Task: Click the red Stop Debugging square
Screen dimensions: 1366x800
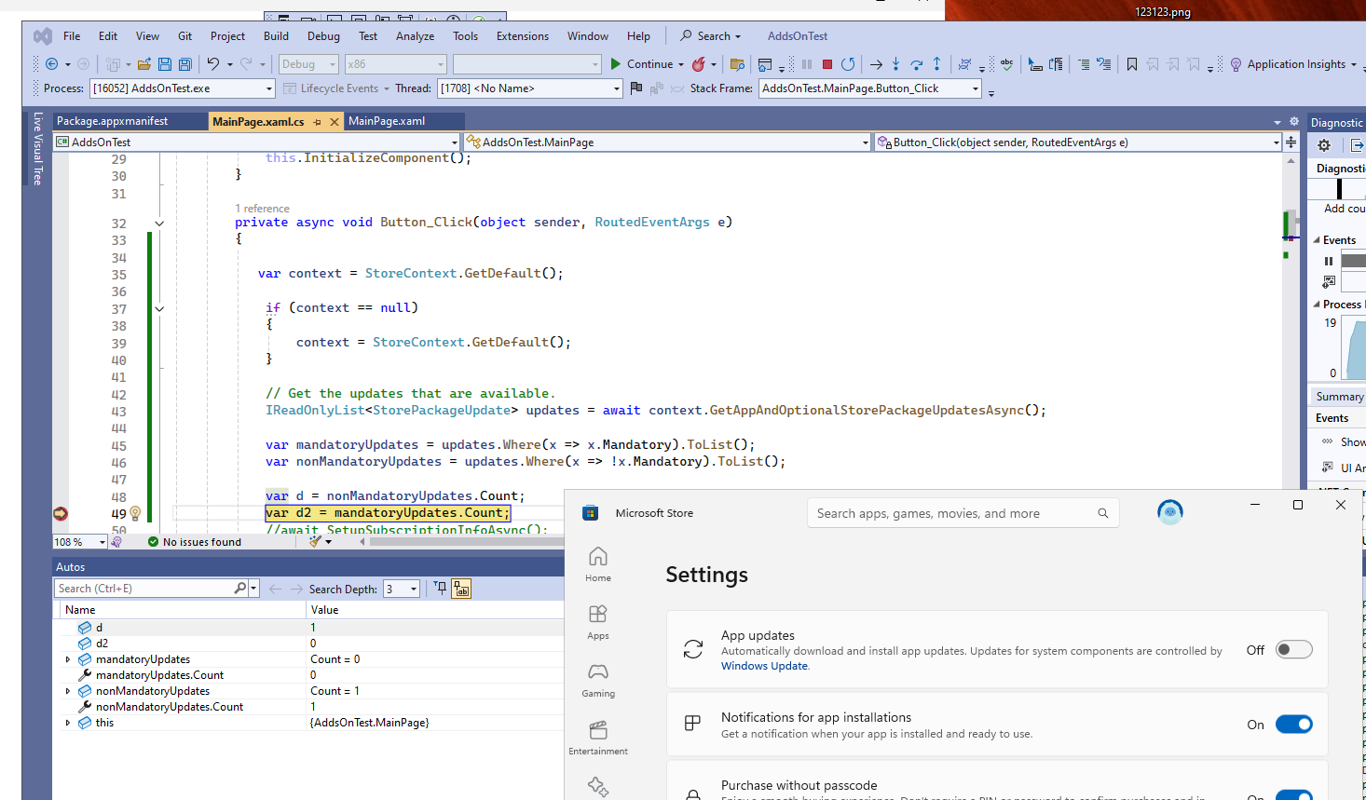Action: pos(827,64)
